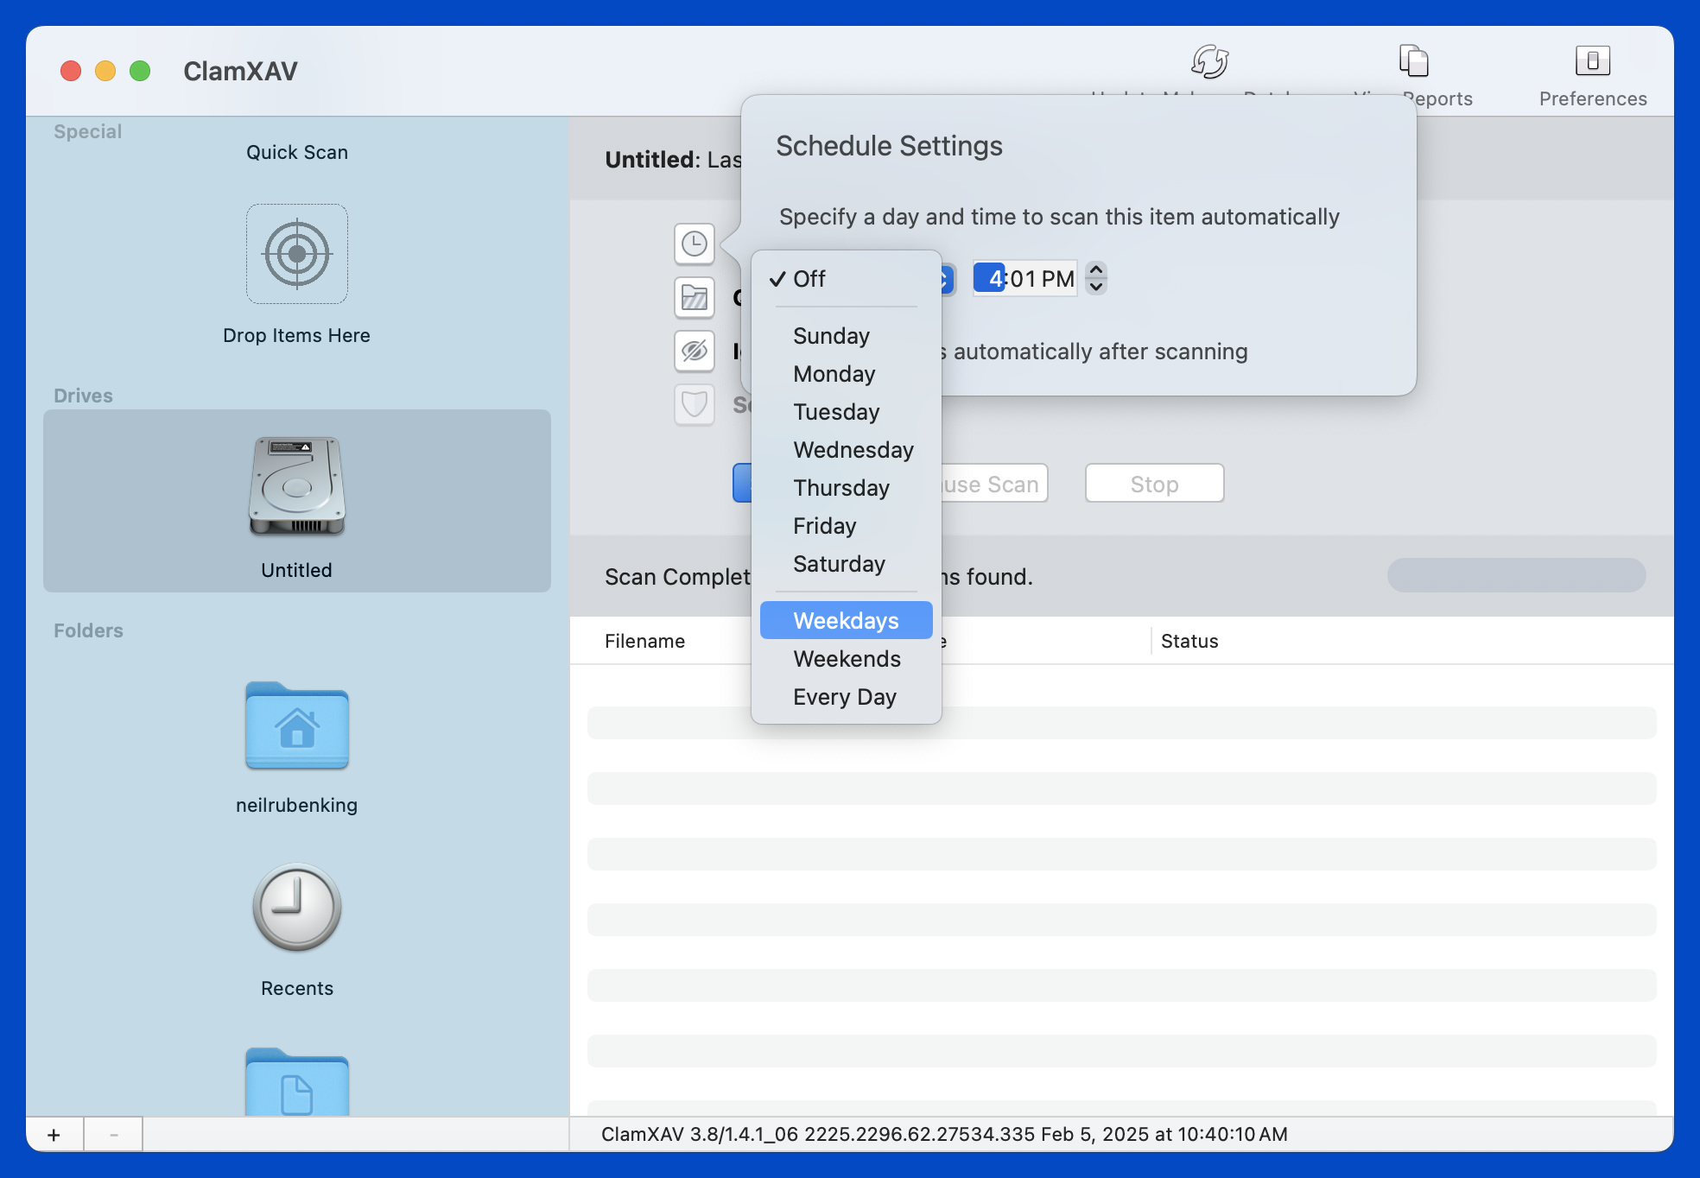The width and height of the screenshot is (1700, 1178).
Task: Open the Preferences toolbar icon
Action: pos(1593,60)
